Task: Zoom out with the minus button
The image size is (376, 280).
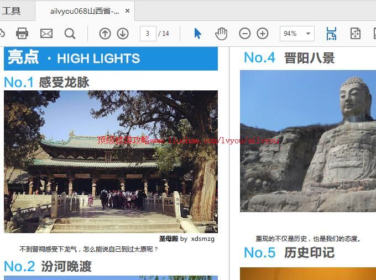Action: [244, 34]
